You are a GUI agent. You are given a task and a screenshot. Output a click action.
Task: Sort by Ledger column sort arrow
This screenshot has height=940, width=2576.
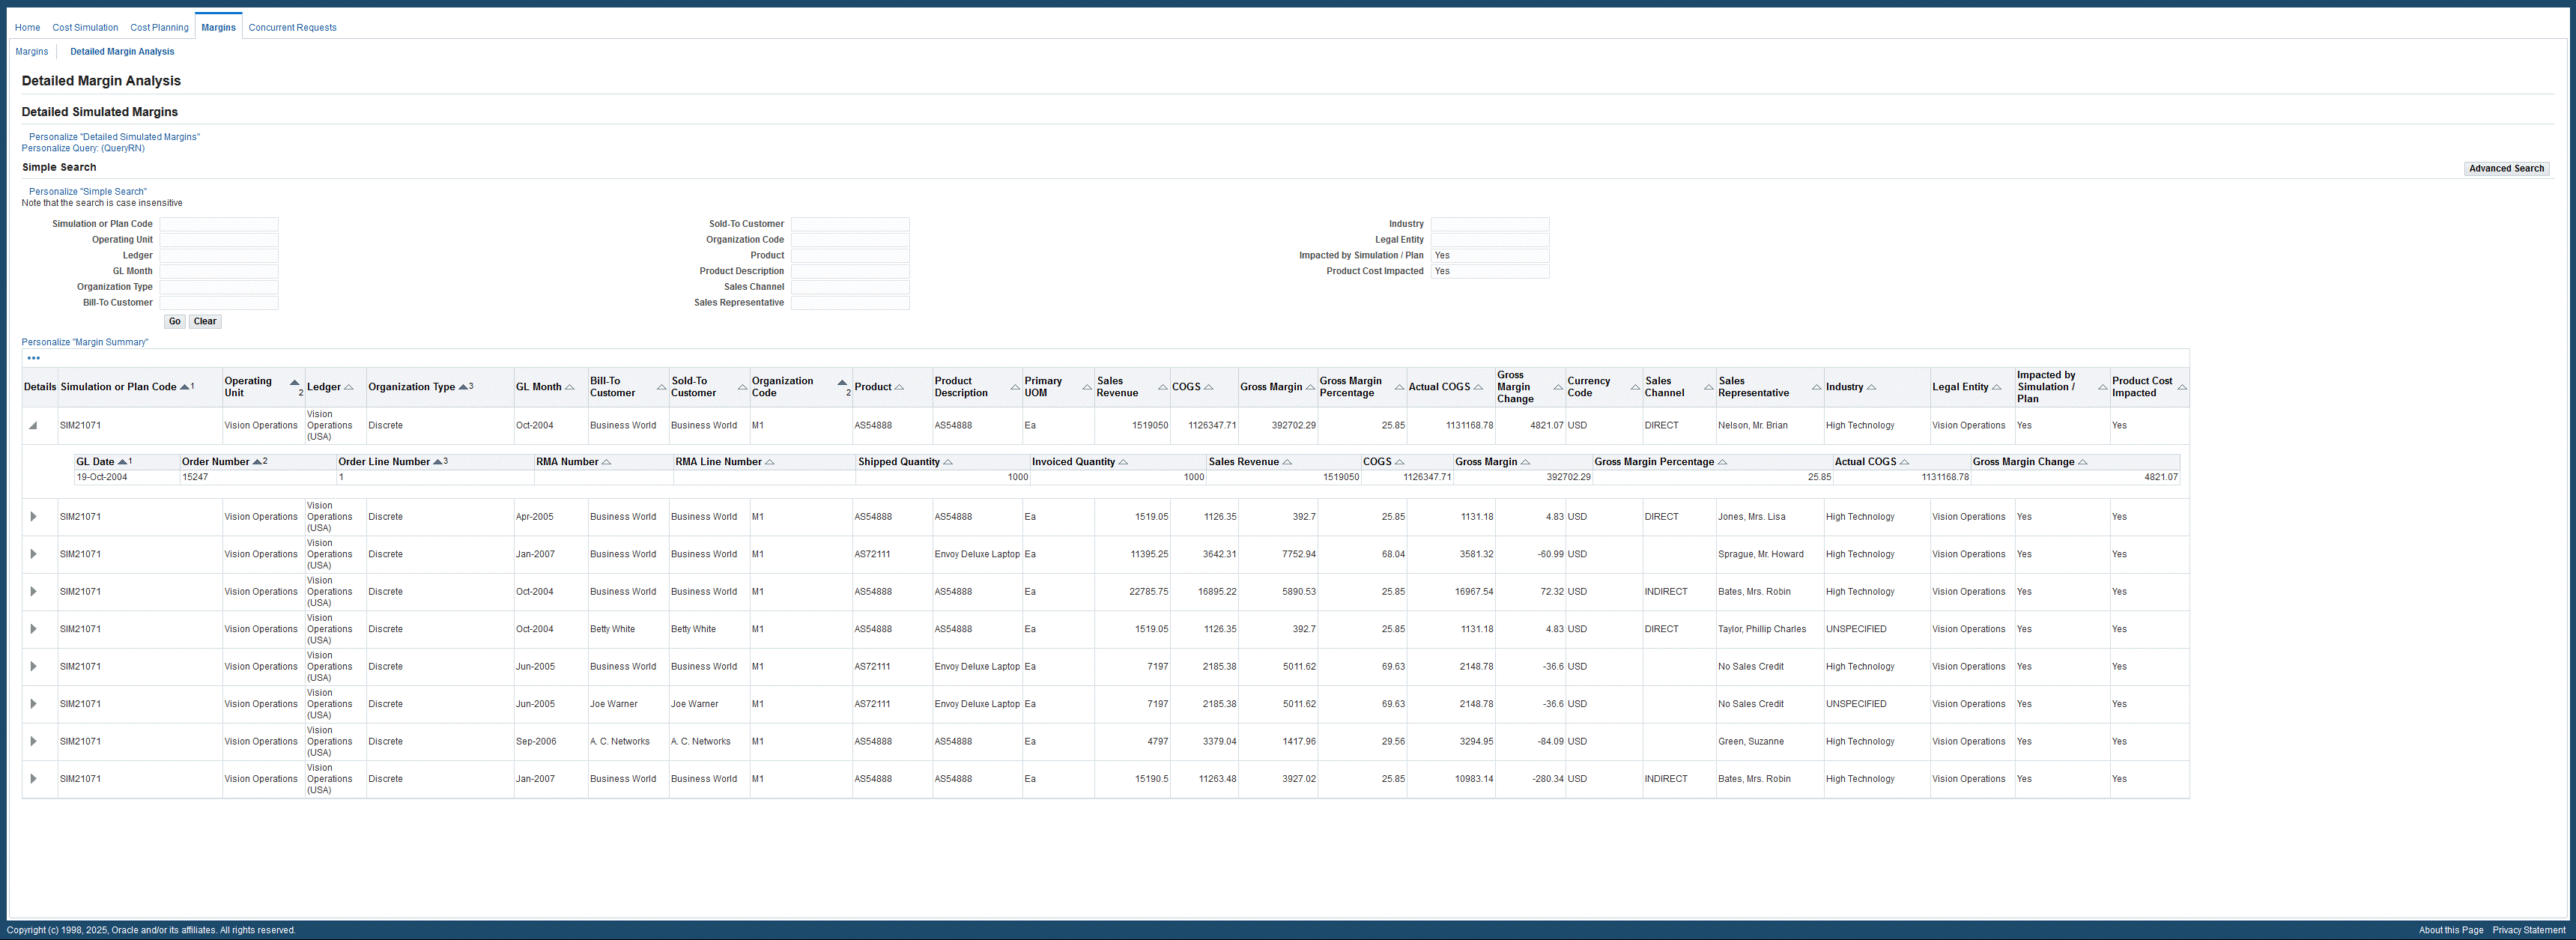coord(349,388)
